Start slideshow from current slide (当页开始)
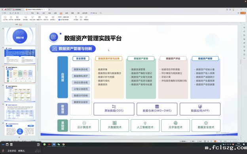The height and width of the screenshot is (154, 247). [x=11, y=18]
